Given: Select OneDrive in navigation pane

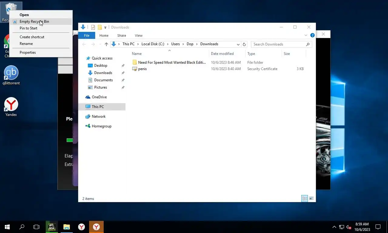Looking at the screenshot, I should point(99,97).
